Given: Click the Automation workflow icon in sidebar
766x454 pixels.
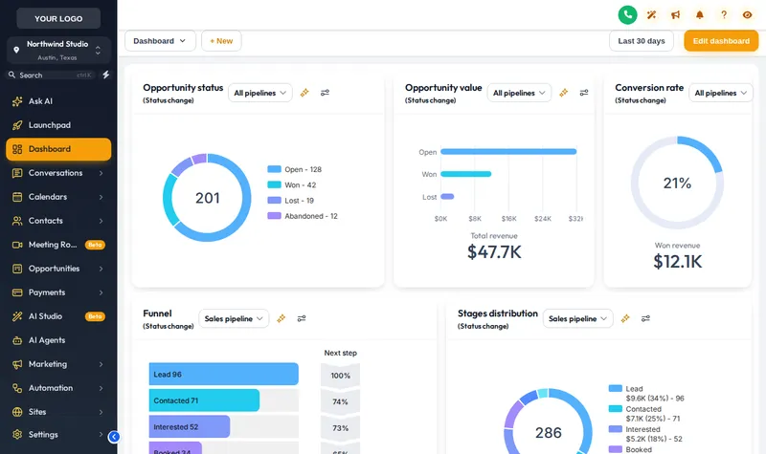Looking at the screenshot, I should [17, 388].
